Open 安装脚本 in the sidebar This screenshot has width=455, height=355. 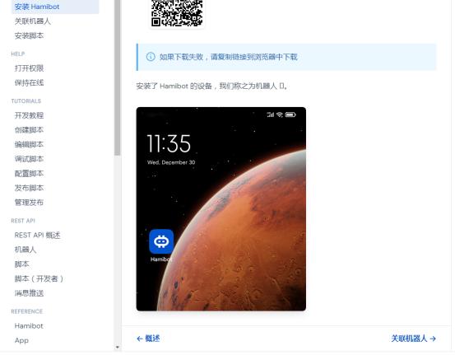(x=29, y=35)
